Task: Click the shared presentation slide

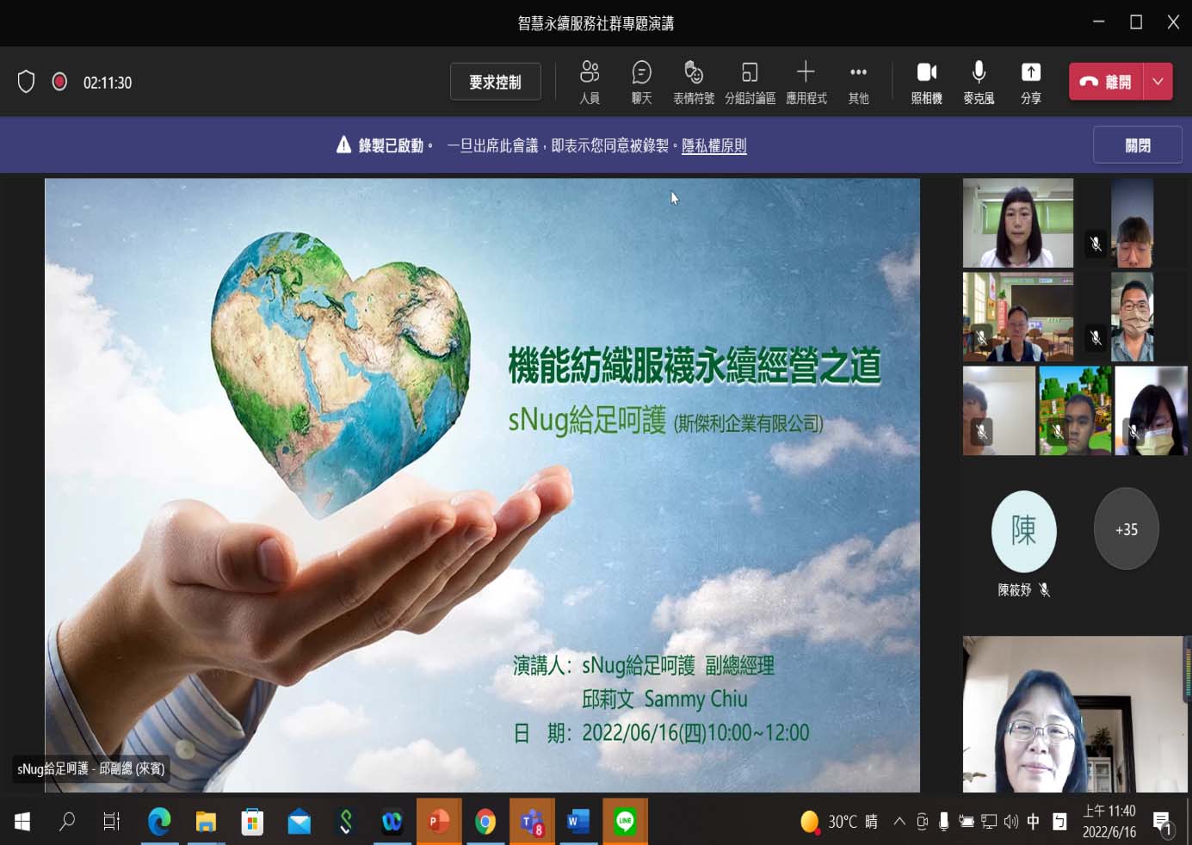Action: (482, 484)
